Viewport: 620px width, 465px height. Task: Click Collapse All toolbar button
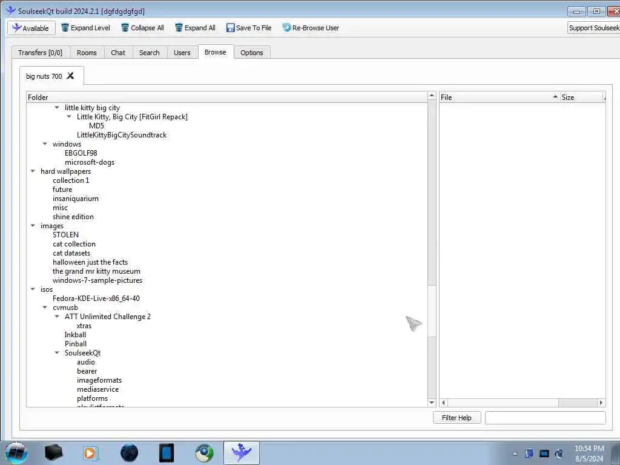pyautogui.click(x=143, y=28)
